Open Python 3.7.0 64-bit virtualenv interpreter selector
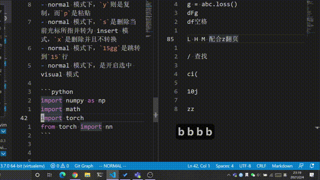Image resolution: width=320 pixels, height=180 pixels. pos(22,166)
